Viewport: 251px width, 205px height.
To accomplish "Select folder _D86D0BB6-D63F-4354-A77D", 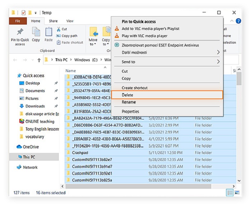I will [151, 125].
